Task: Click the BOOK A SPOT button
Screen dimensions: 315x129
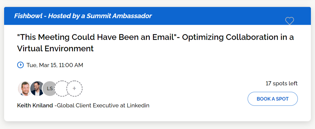Action: tap(272, 99)
